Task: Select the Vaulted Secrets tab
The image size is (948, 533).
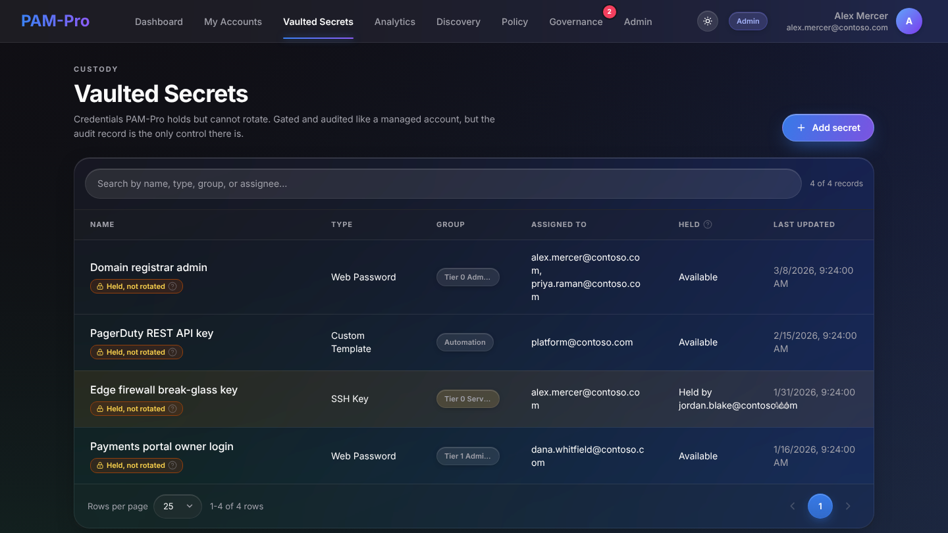Action: tap(318, 22)
